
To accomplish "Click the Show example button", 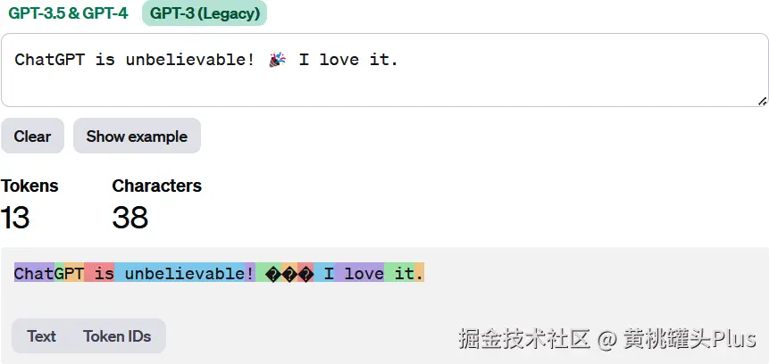I will coord(137,136).
